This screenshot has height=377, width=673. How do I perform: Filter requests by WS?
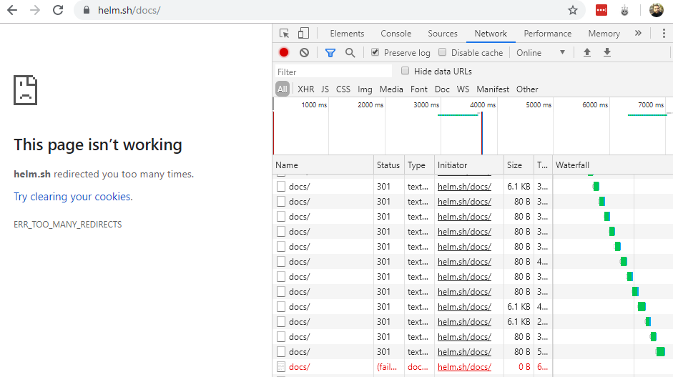[463, 89]
